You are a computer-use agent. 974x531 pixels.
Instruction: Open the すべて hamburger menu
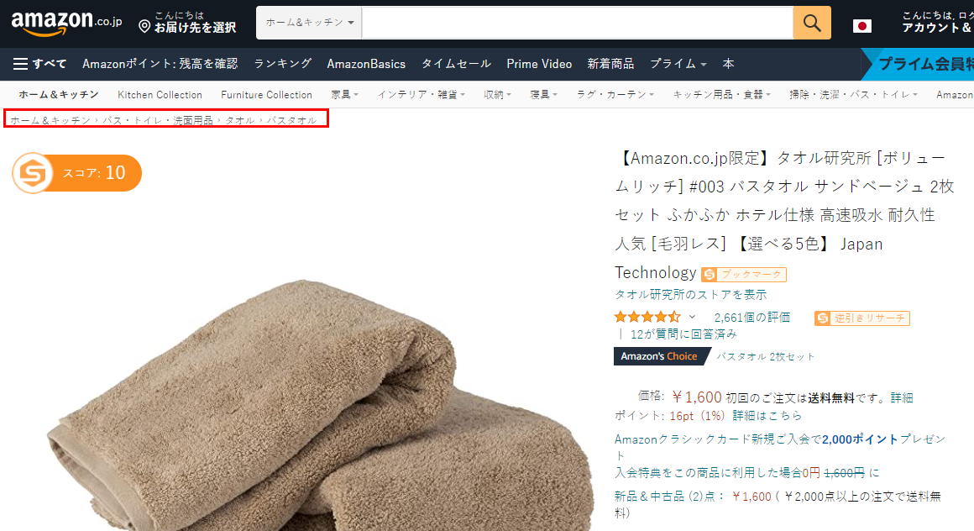click(x=39, y=63)
